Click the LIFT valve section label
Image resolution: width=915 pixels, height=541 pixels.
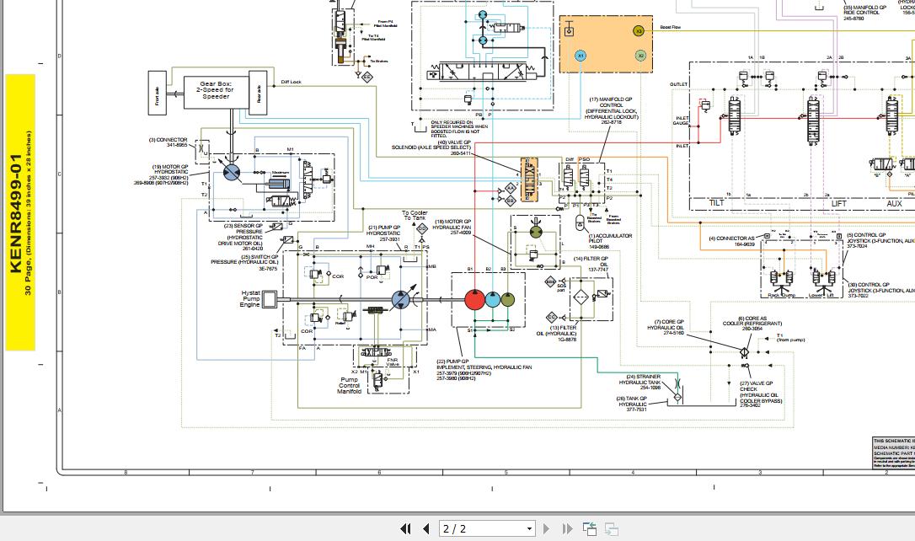click(838, 203)
